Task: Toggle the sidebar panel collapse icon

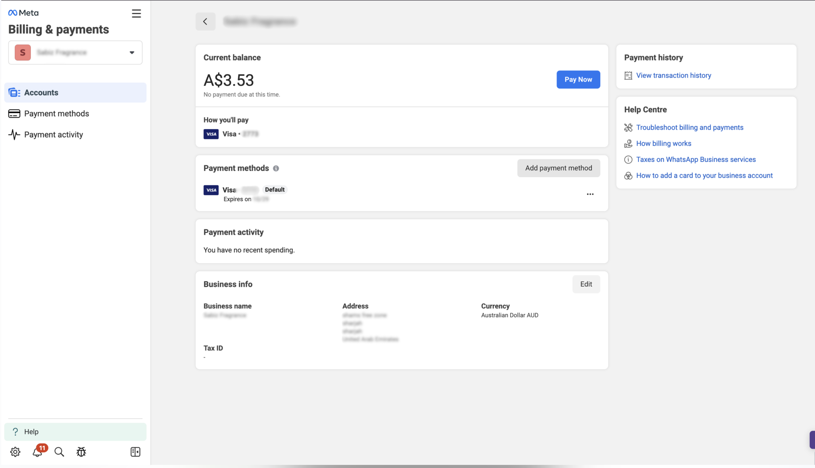Action: (135, 452)
